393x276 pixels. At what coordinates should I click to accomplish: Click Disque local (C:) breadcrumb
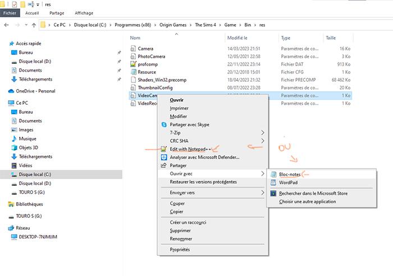pos(90,25)
